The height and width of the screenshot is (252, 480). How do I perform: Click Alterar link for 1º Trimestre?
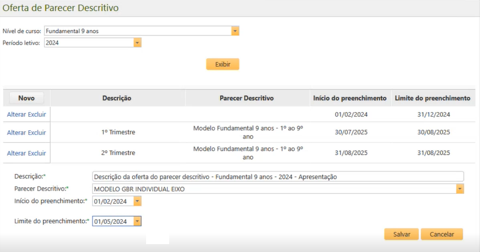pyautogui.click(x=16, y=132)
